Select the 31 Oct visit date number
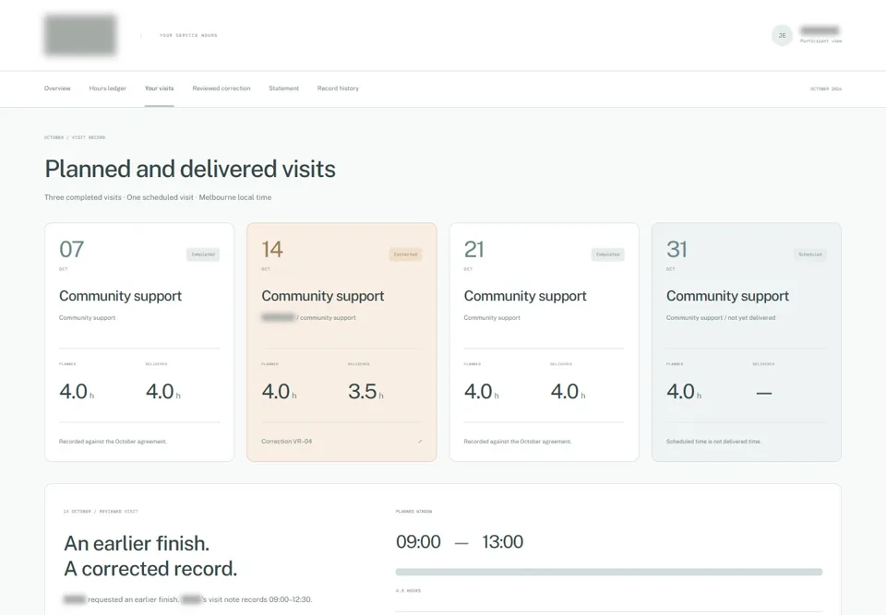 pos(676,250)
